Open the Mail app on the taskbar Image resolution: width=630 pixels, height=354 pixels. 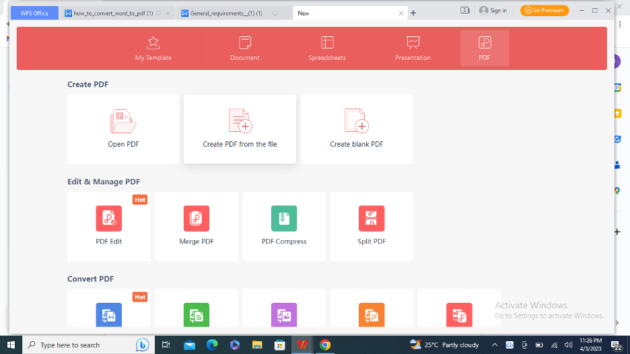coord(189,345)
